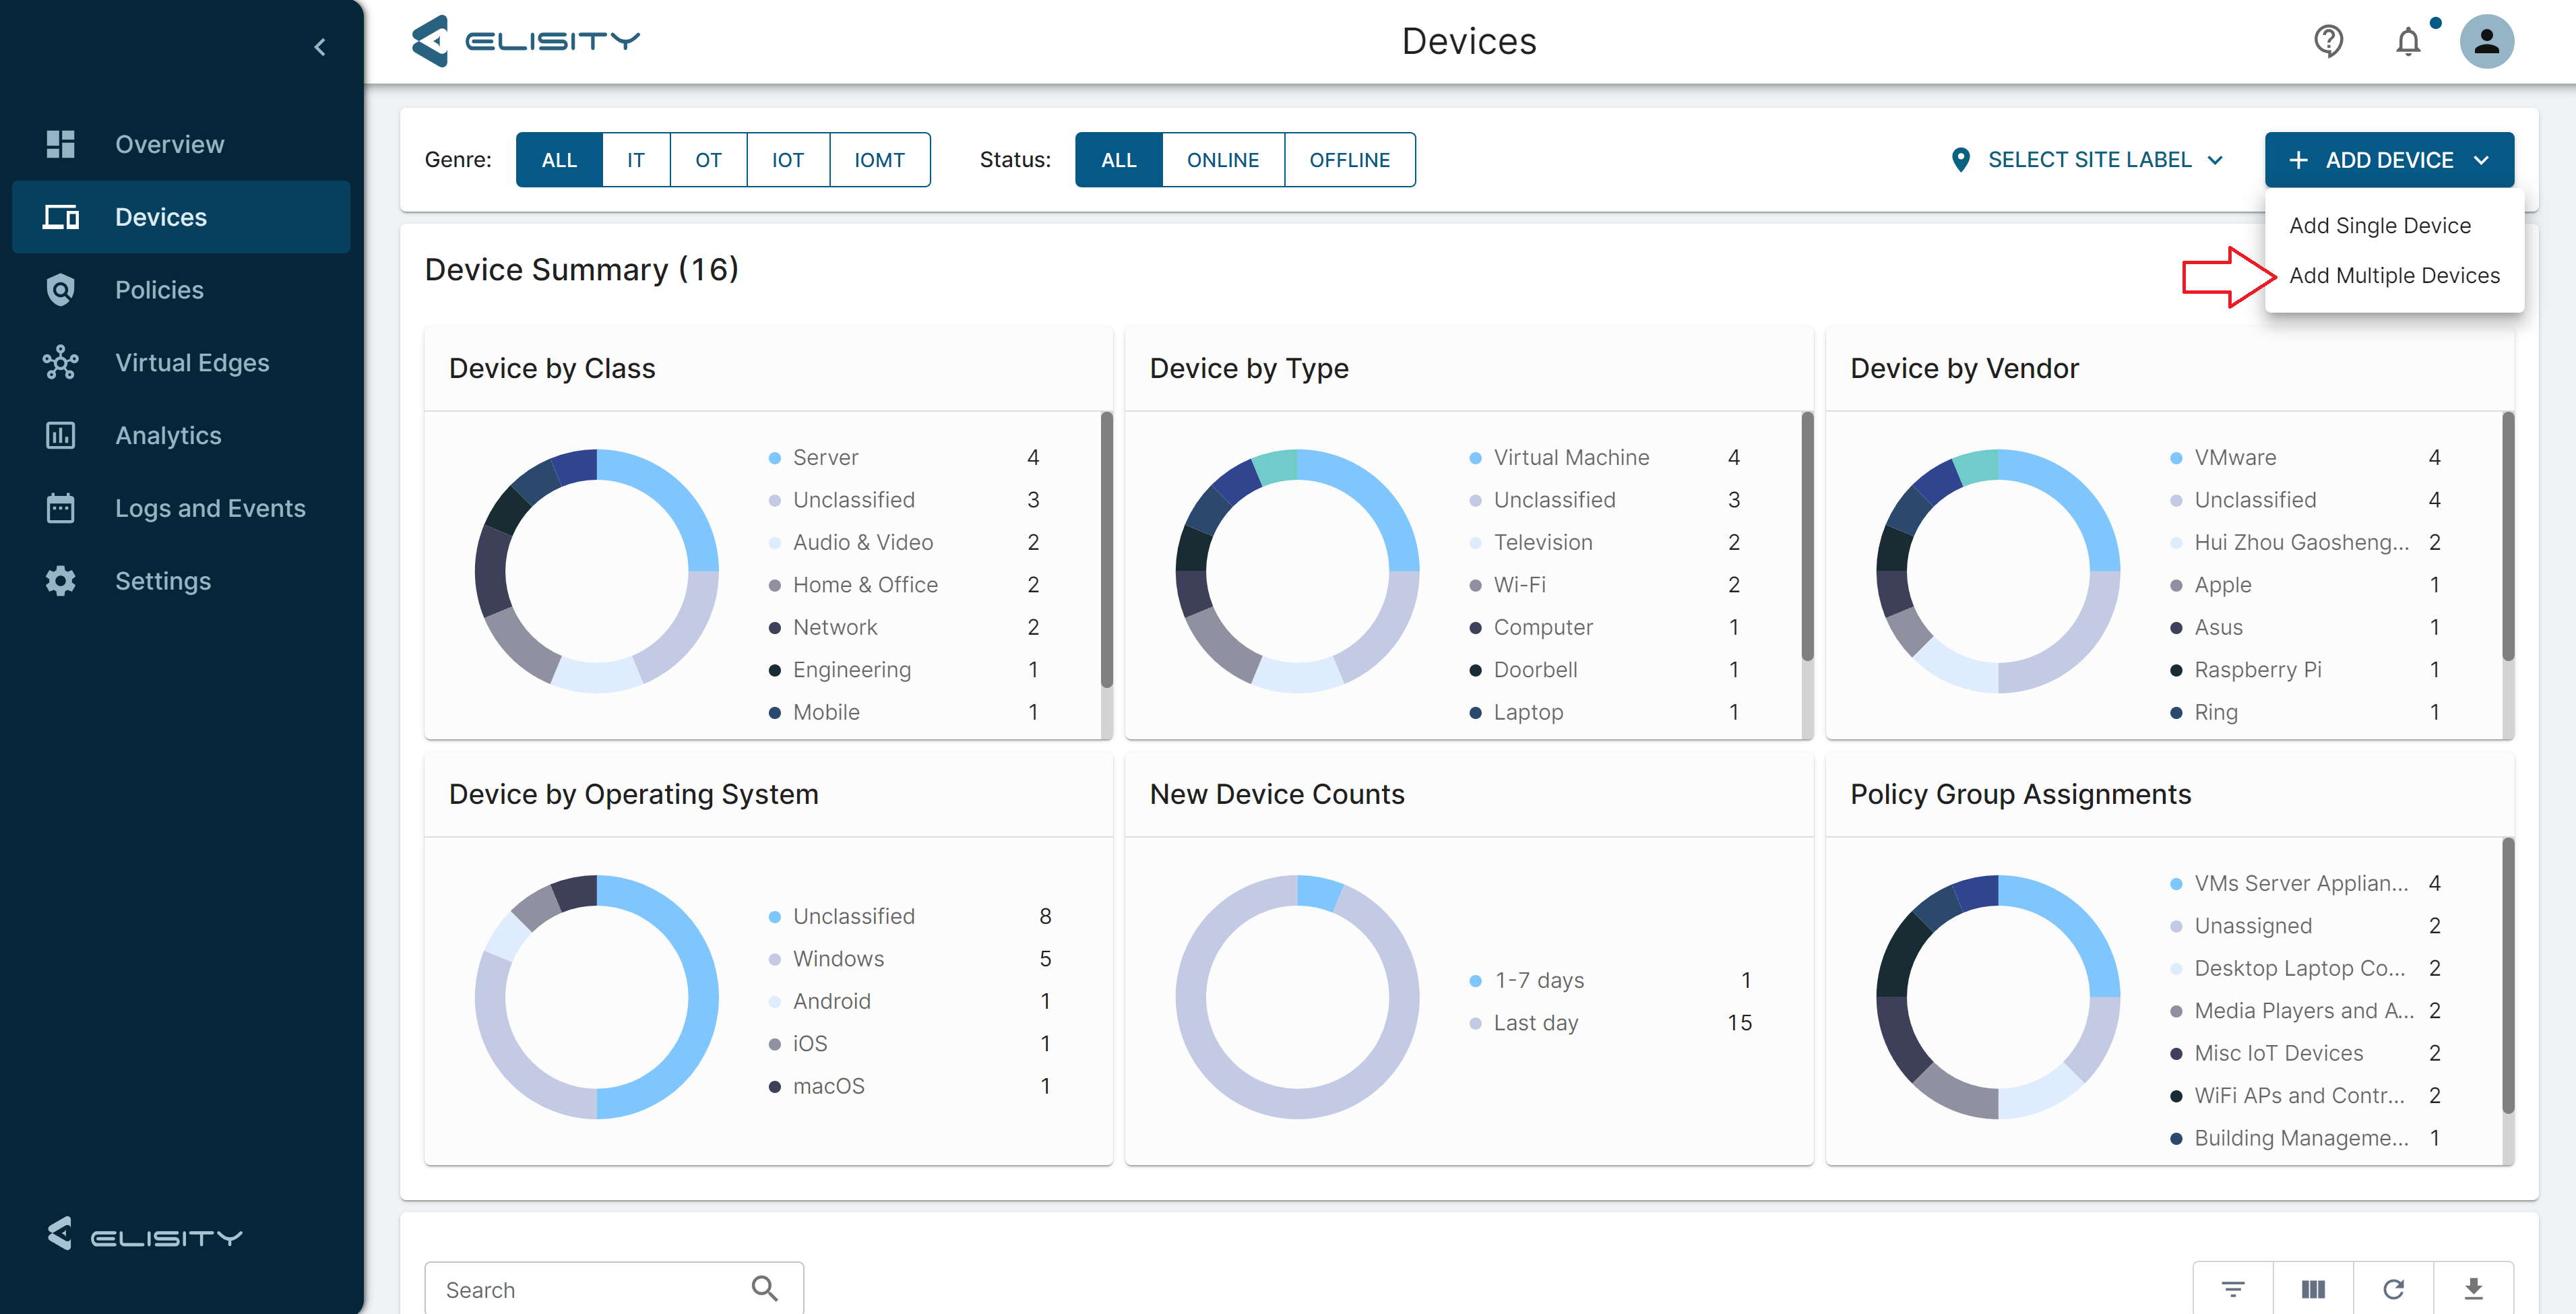Viewport: 2576px width, 1314px height.
Task: Go to Virtual Edges page
Action: pos(192,362)
